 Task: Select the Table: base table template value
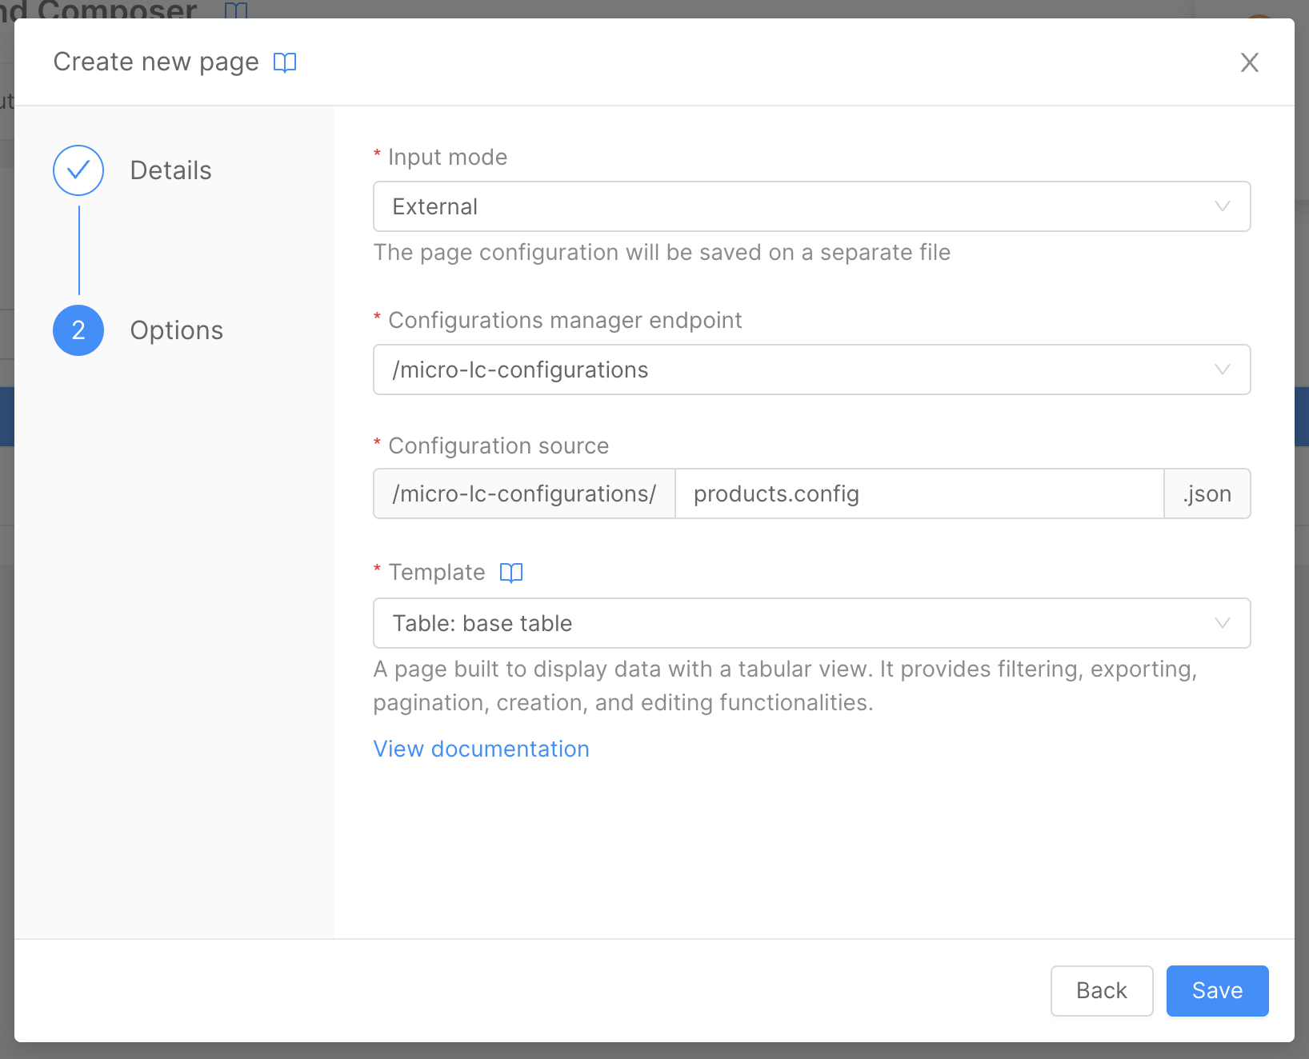(482, 623)
